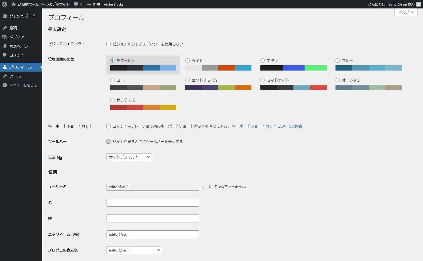Viewport: 423px width, 261px height.
Task: Click the エクトプラズム color palette strip
Action: (x=218, y=87)
